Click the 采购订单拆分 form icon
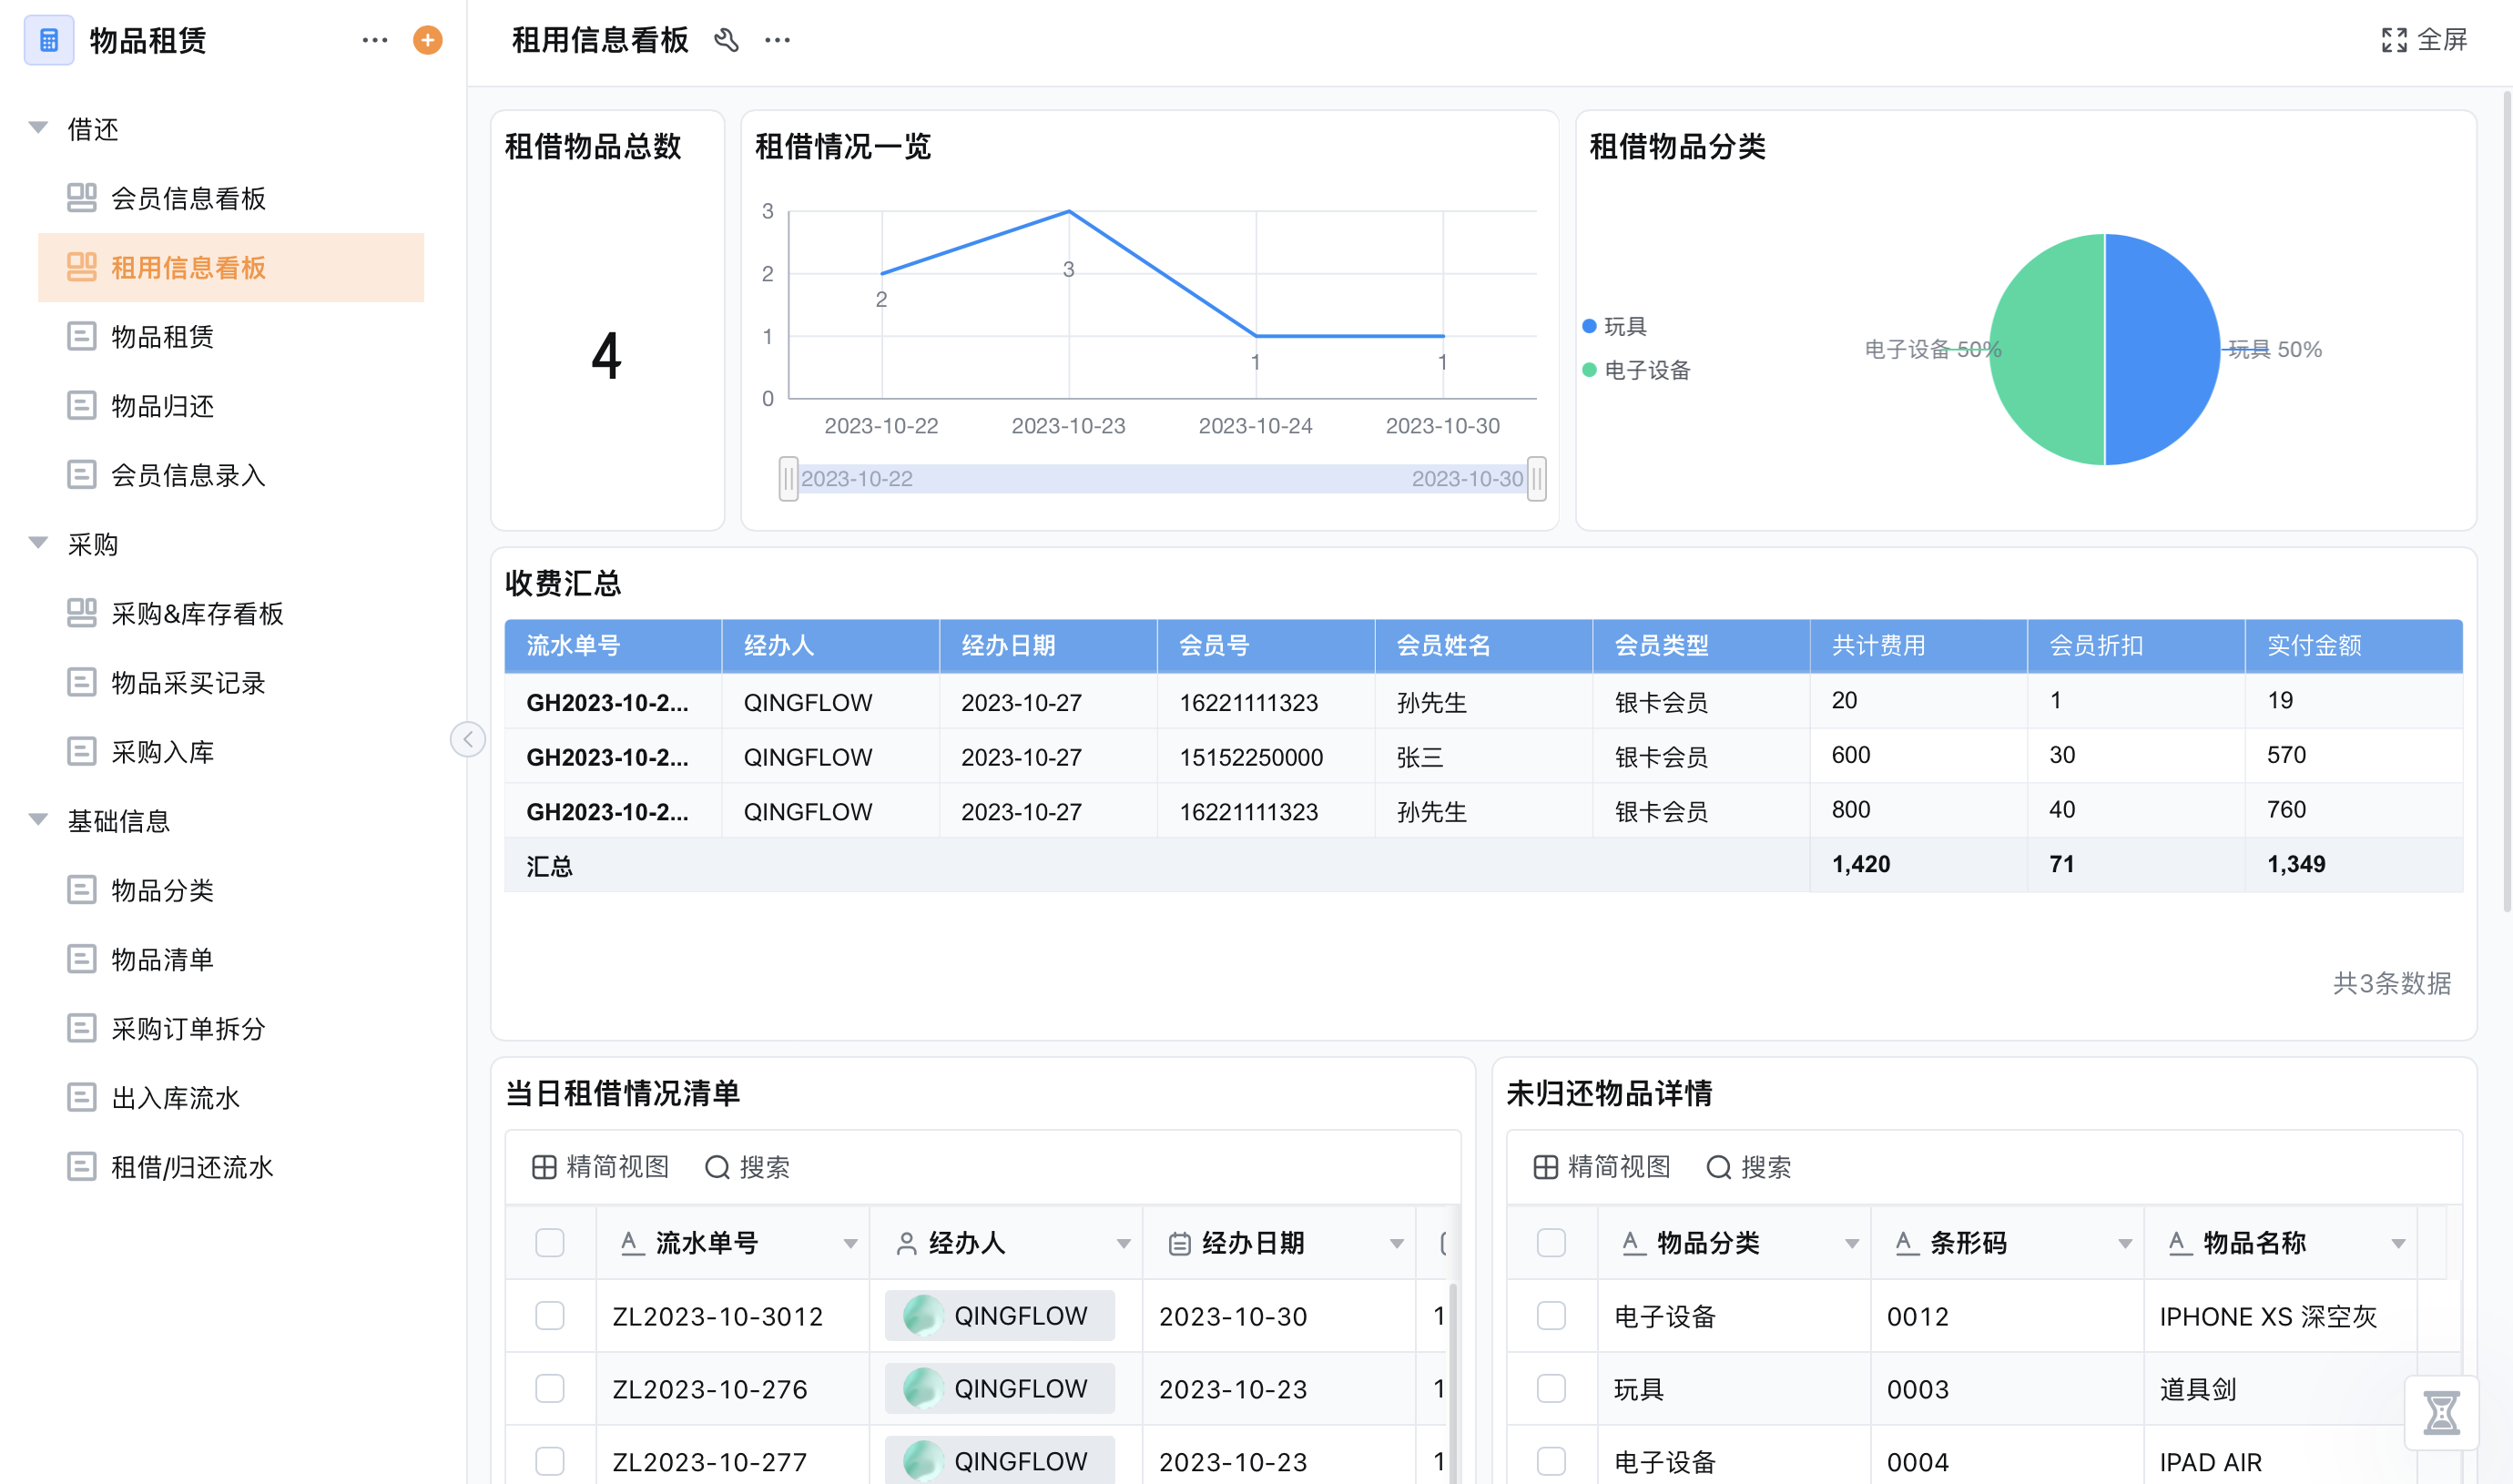This screenshot has width=2513, height=1484. (x=82, y=1028)
